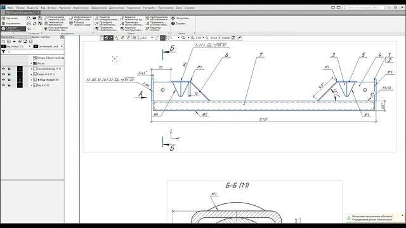Expand the Листы tree node
This screenshot has width=406, height=228.
click(x=32, y=63)
